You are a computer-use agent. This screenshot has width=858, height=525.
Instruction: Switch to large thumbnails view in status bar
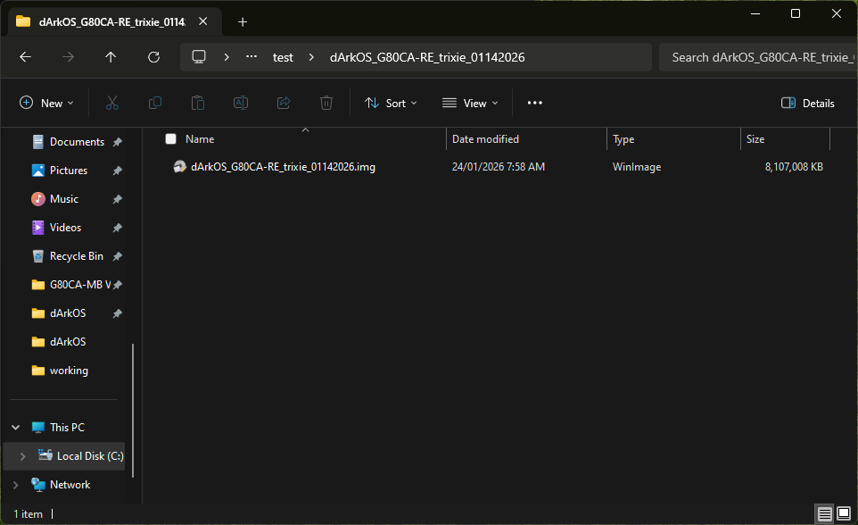[844, 513]
